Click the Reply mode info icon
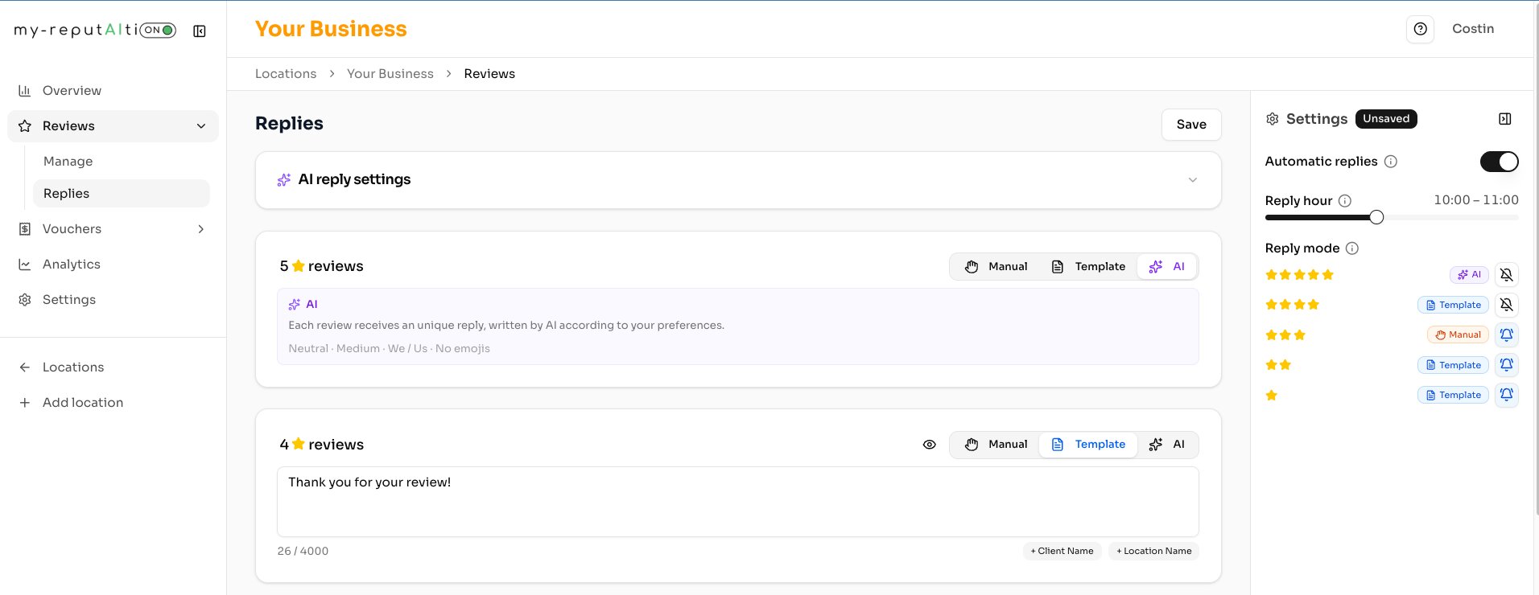The image size is (1539, 595). tap(1352, 248)
